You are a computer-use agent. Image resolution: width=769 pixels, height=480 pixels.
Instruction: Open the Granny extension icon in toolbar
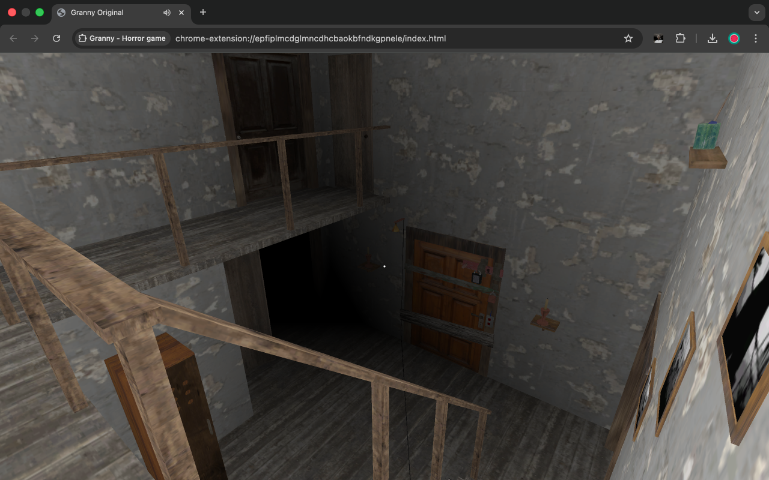(658, 38)
